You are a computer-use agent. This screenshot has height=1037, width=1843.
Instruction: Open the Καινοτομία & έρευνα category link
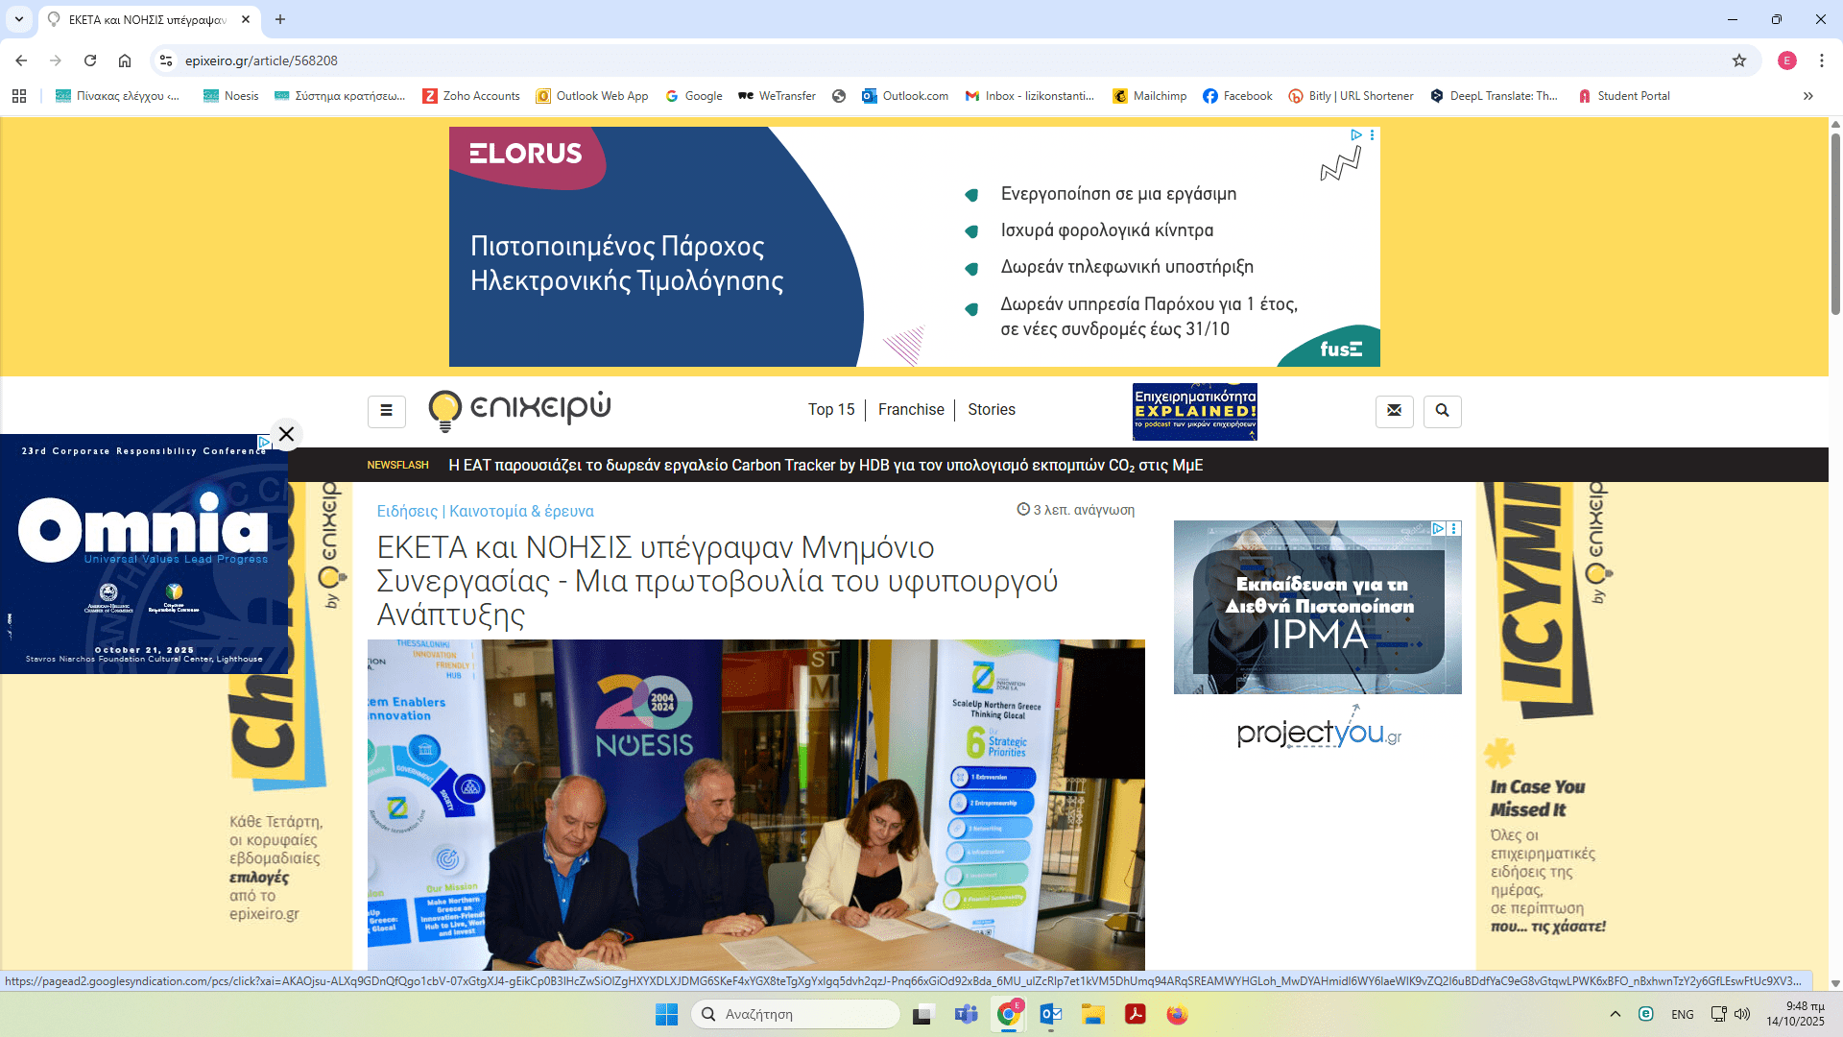(521, 511)
